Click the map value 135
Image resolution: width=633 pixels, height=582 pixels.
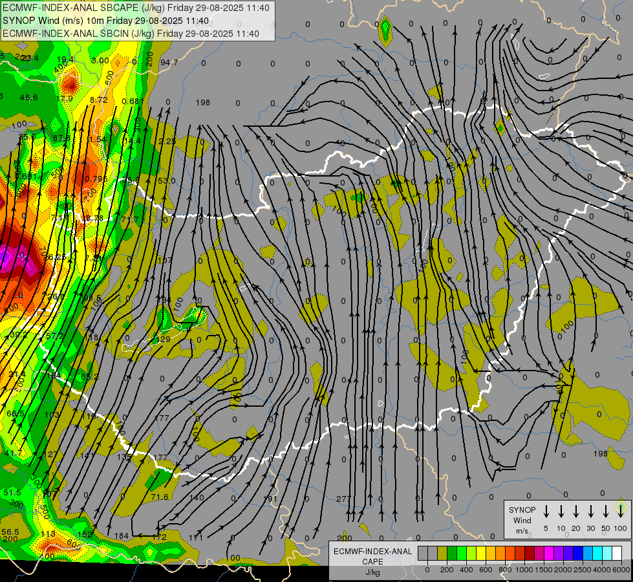124,457
